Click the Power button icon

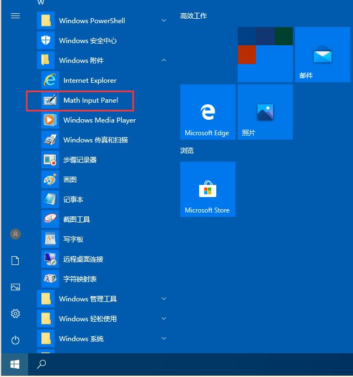[15, 340]
